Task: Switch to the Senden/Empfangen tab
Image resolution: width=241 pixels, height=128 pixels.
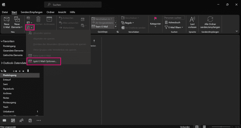Action: click(x=32, y=12)
